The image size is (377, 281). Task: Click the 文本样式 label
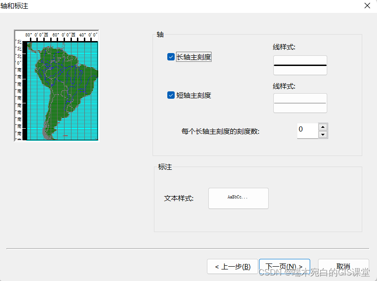(x=179, y=198)
